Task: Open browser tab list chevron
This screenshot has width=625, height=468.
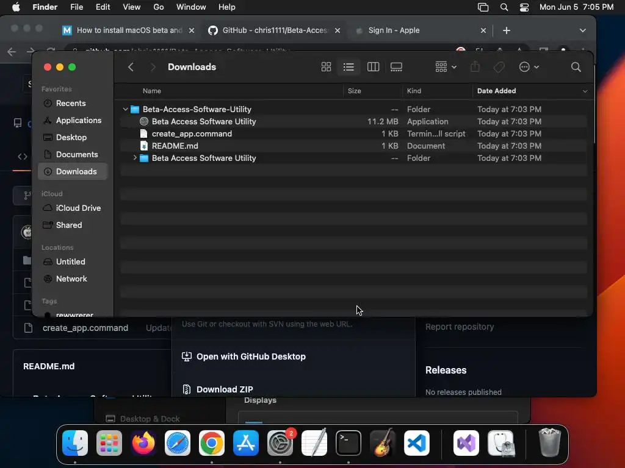Action: pyautogui.click(x=582, y=30)
